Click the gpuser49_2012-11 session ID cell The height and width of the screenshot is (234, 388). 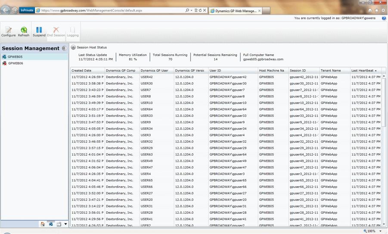[x=304, y=161]
